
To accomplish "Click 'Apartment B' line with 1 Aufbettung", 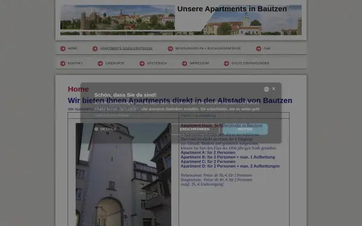I will (x=227, y=157).
